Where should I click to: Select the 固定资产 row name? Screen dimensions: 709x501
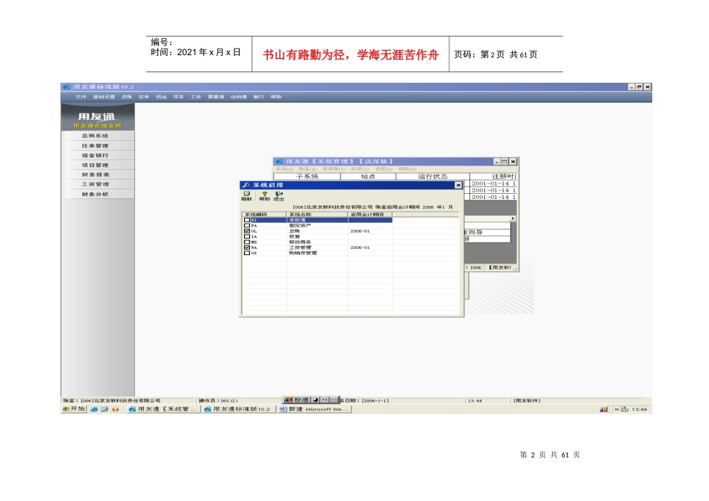300,225
